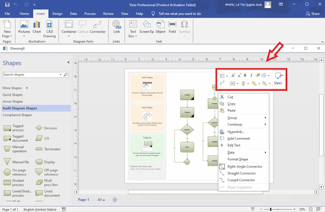Select the Audit Diagram Shapes stencil

[36, 108]
